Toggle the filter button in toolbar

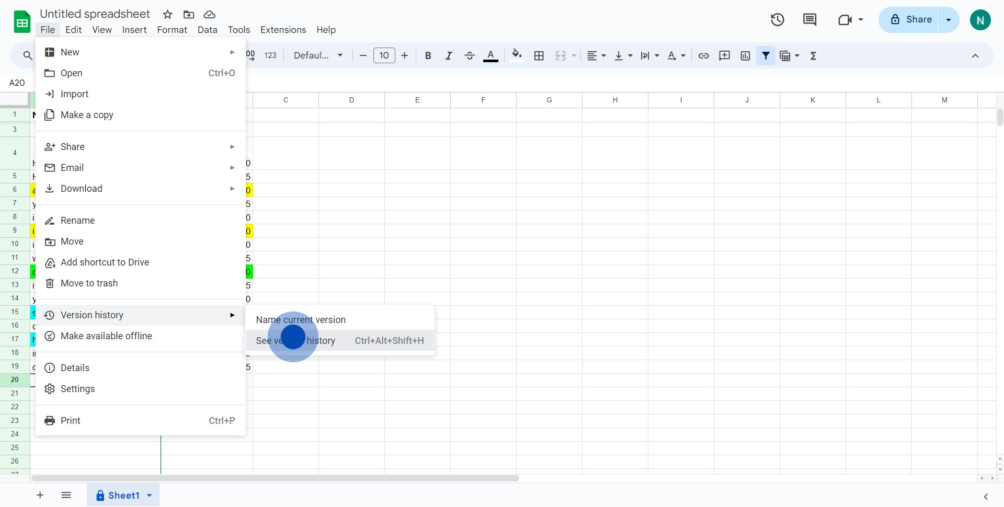pos(766,56)
